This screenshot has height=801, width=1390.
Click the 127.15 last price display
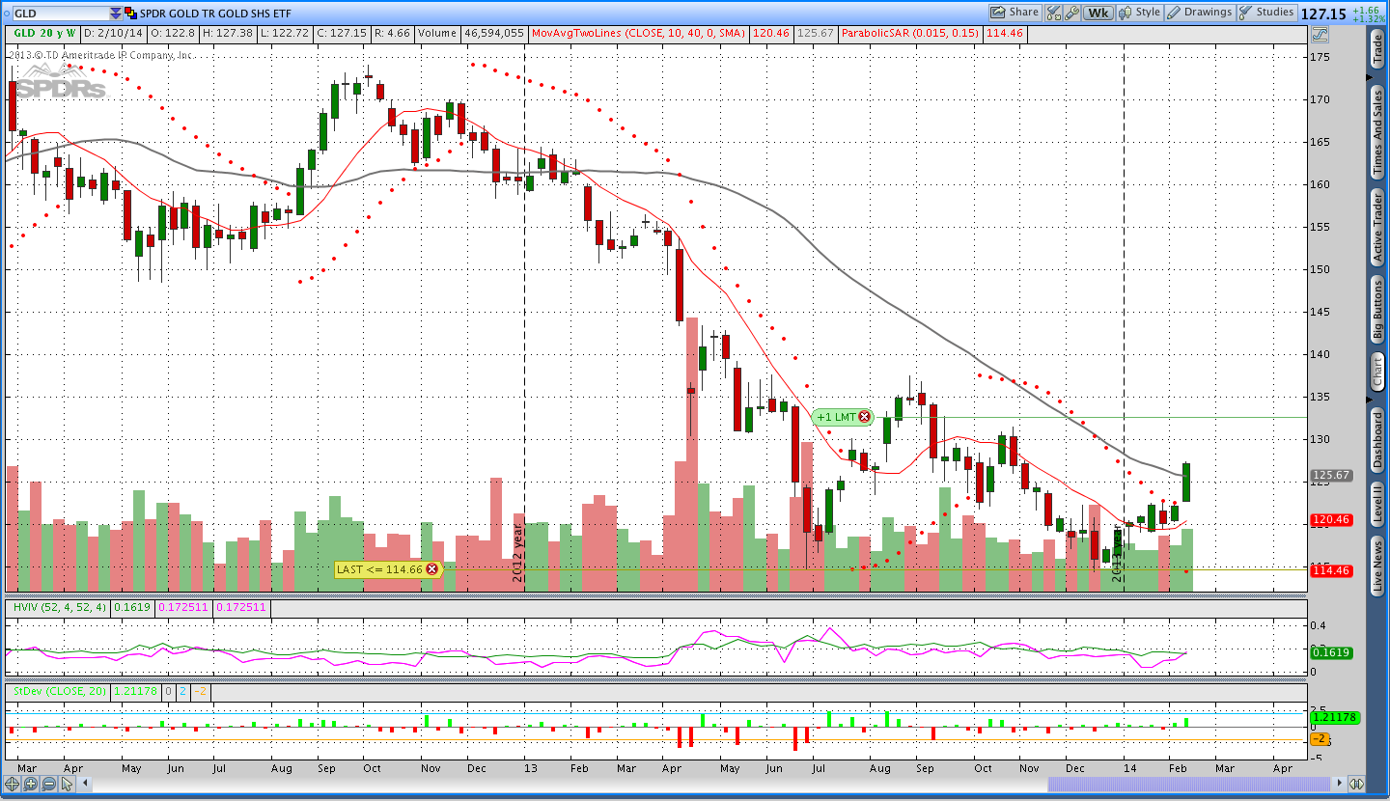point(1322,14)
